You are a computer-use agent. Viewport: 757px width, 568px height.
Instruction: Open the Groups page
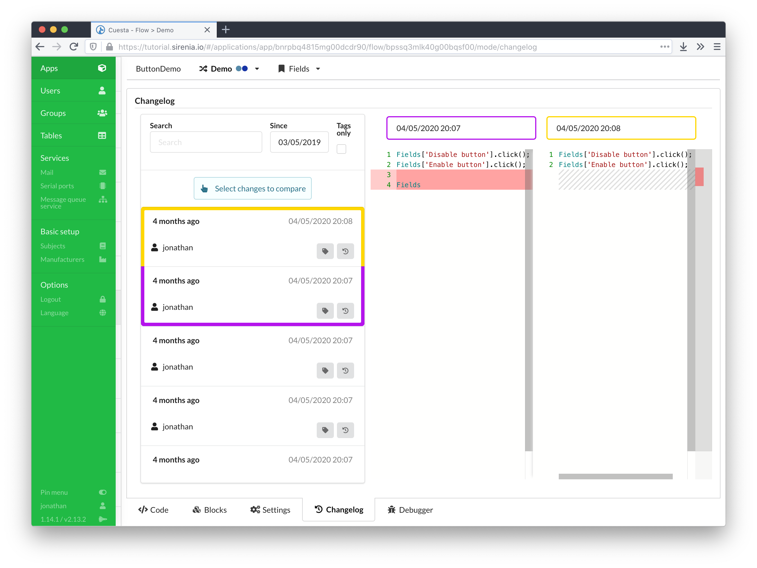pos(73,113)
